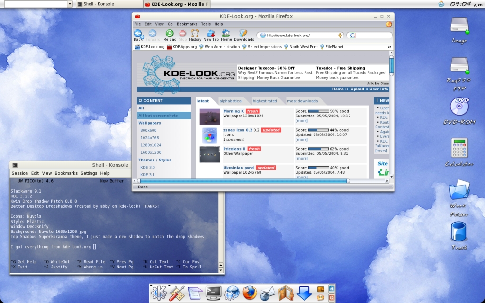
Task: Open Downloads from the Firefox toolbar
Action: pos(244,35)
